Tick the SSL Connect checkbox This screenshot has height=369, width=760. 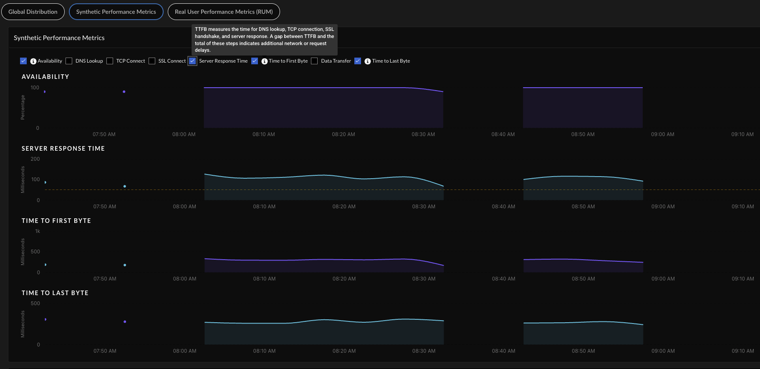pyautogui.click(x=152, y=61)
